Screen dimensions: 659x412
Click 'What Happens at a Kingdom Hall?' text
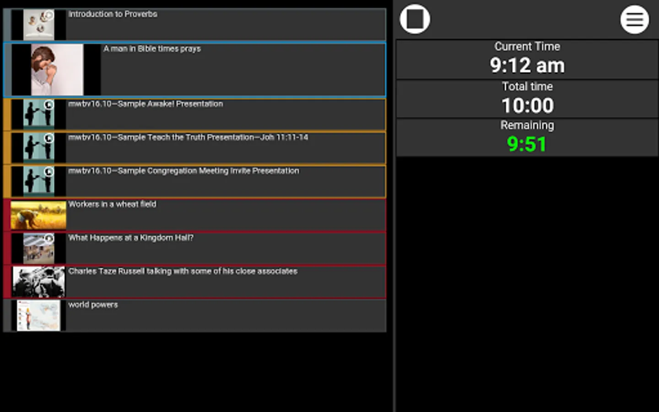coord(131,238)
